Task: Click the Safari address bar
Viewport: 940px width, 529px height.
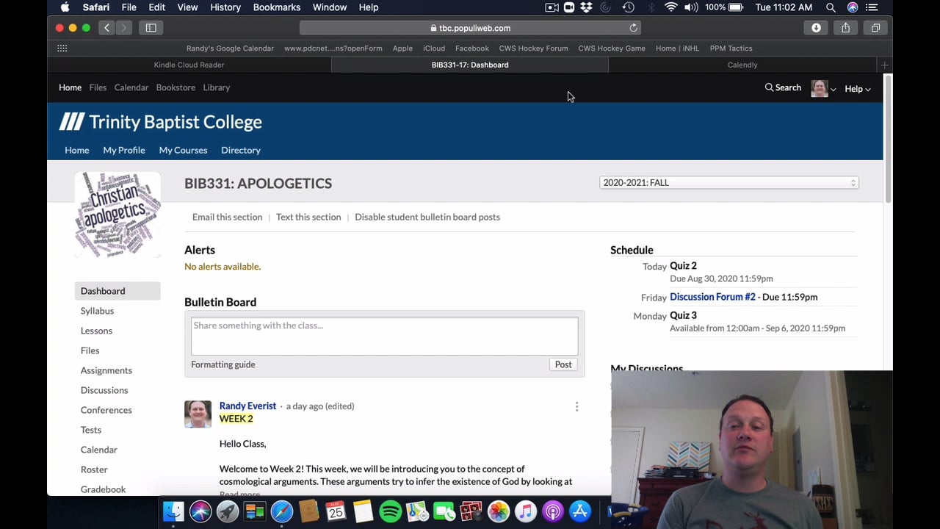Action: click(470, 28)
